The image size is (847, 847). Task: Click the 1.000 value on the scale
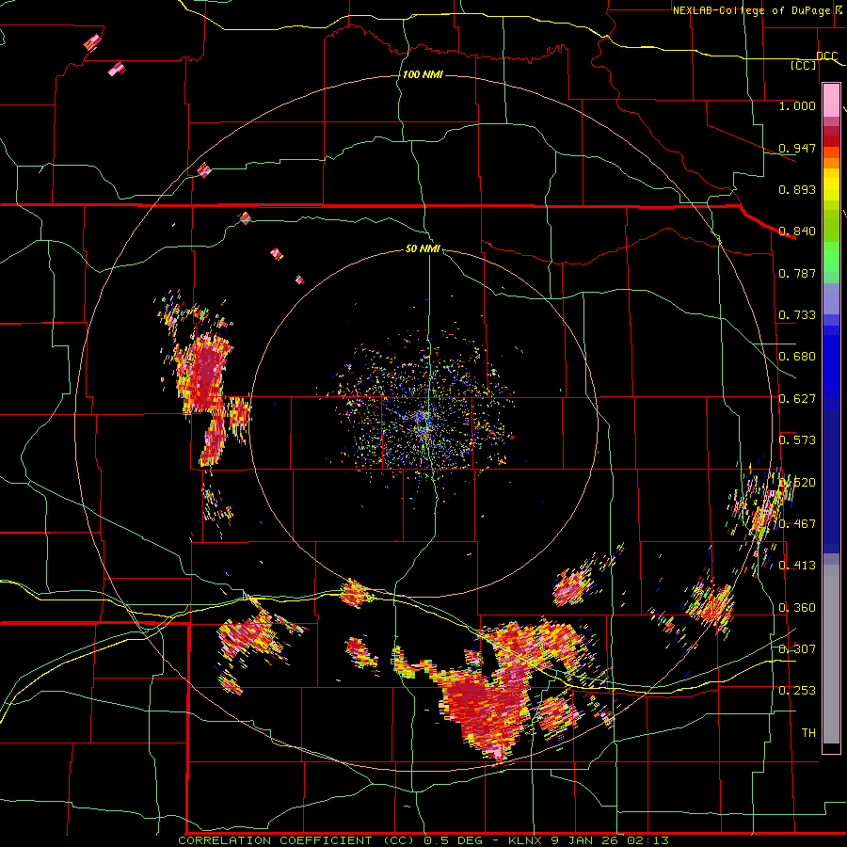click(x=797, y=105)
